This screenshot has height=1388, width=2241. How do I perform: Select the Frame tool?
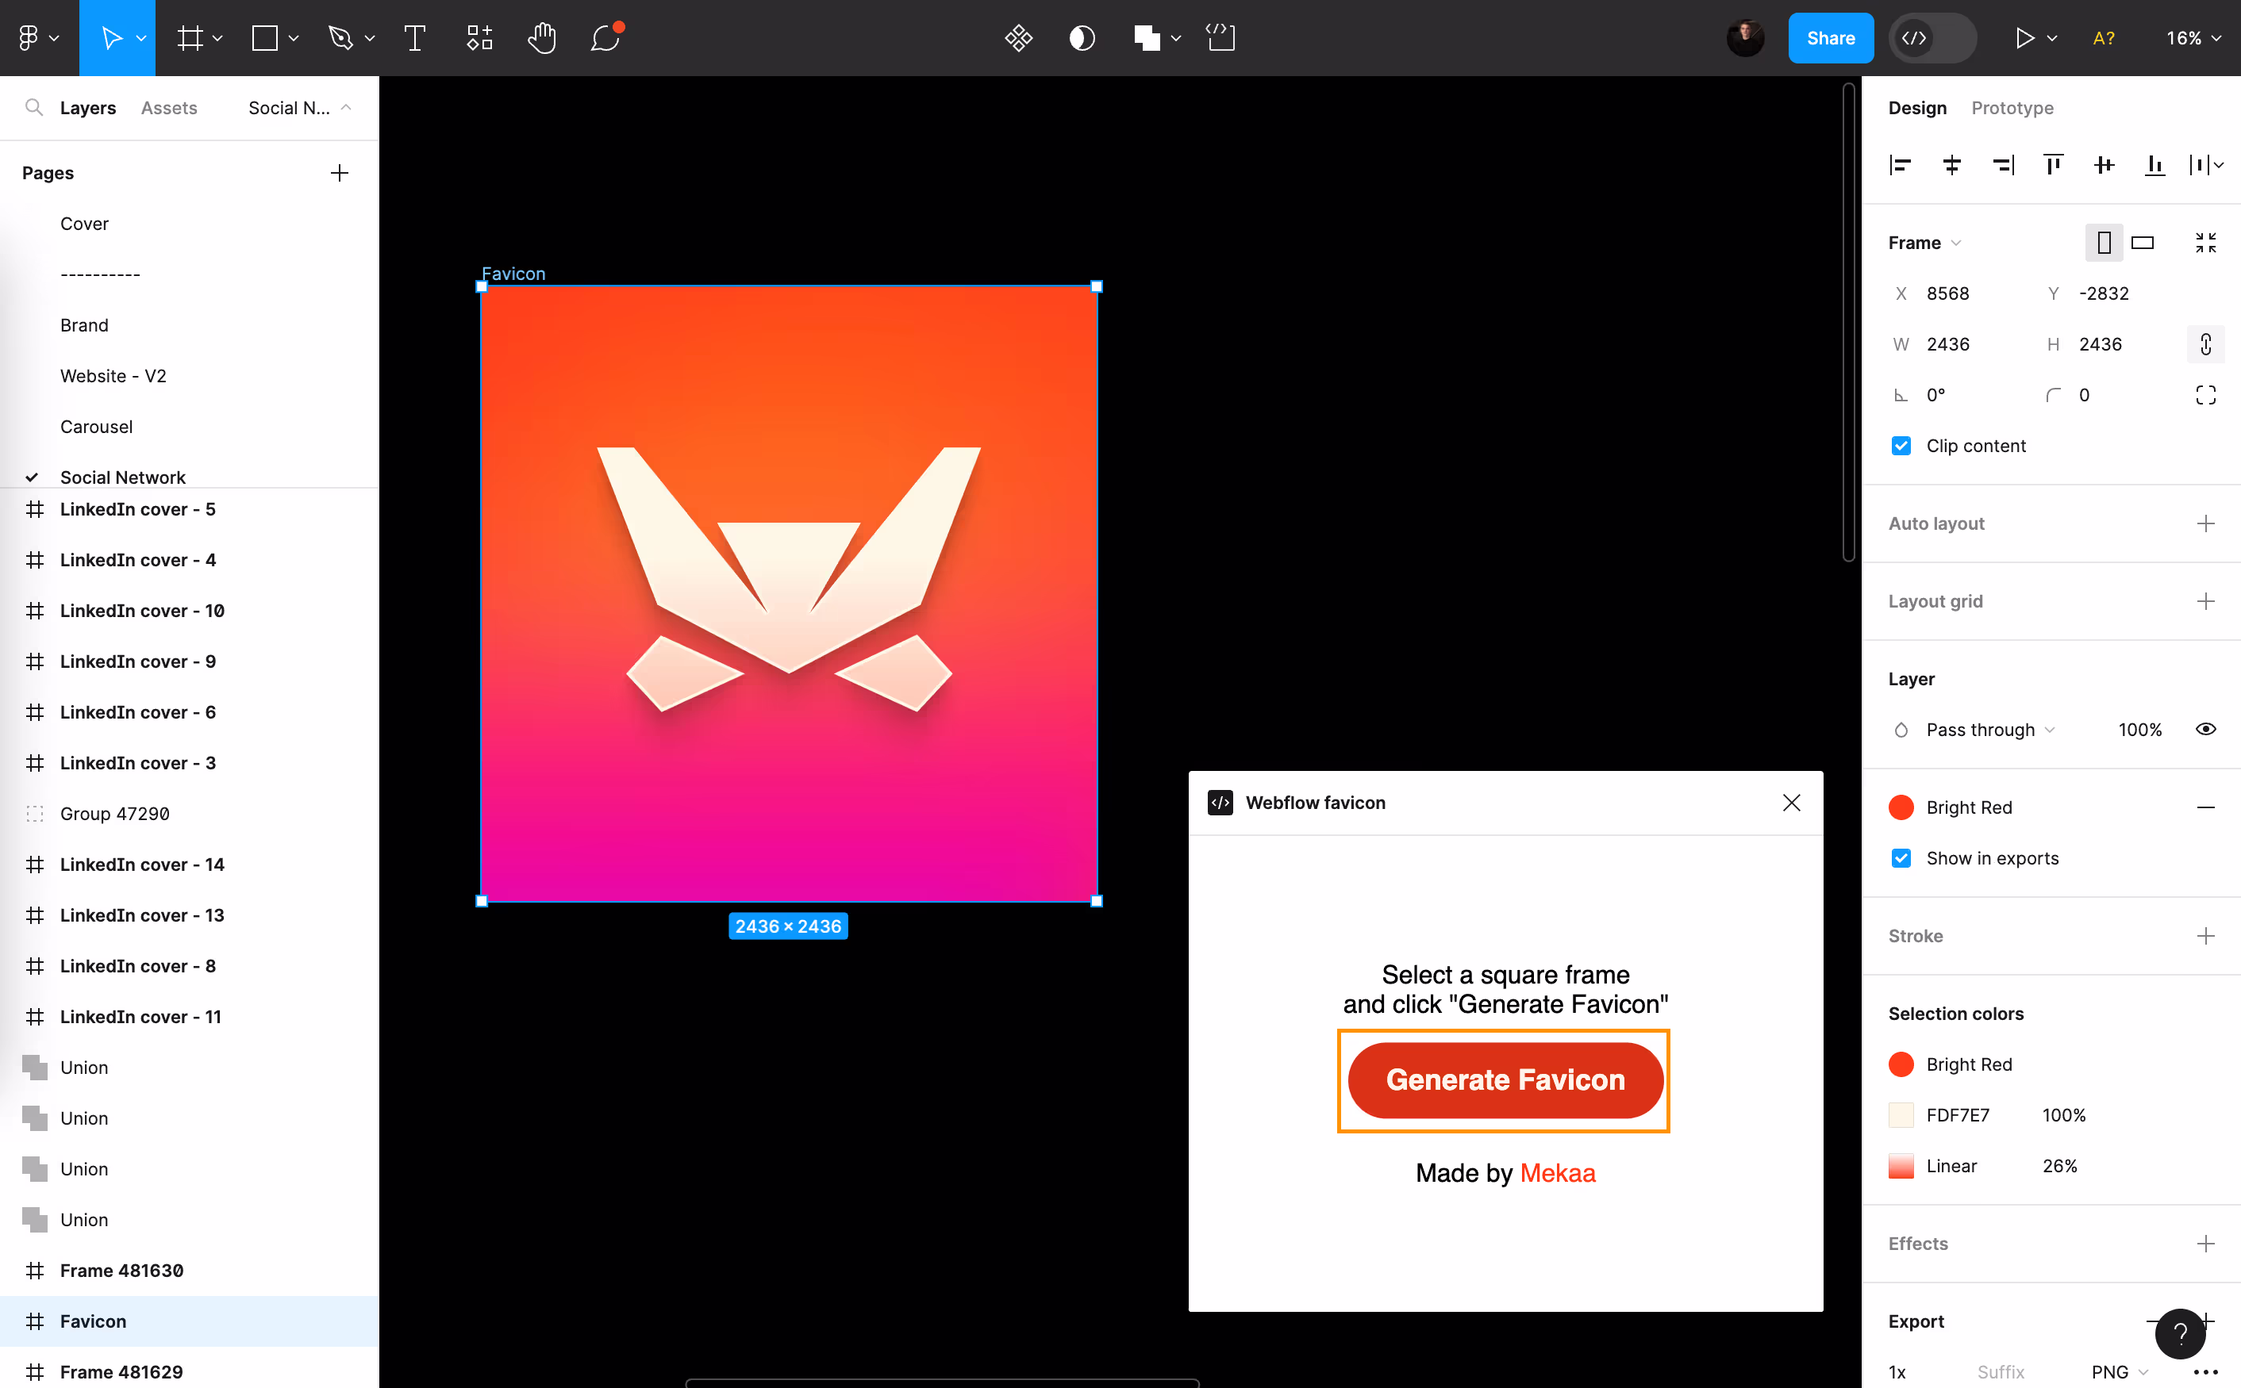[190, 37]
